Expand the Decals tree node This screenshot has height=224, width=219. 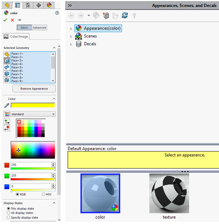click(x=71, y=44)
